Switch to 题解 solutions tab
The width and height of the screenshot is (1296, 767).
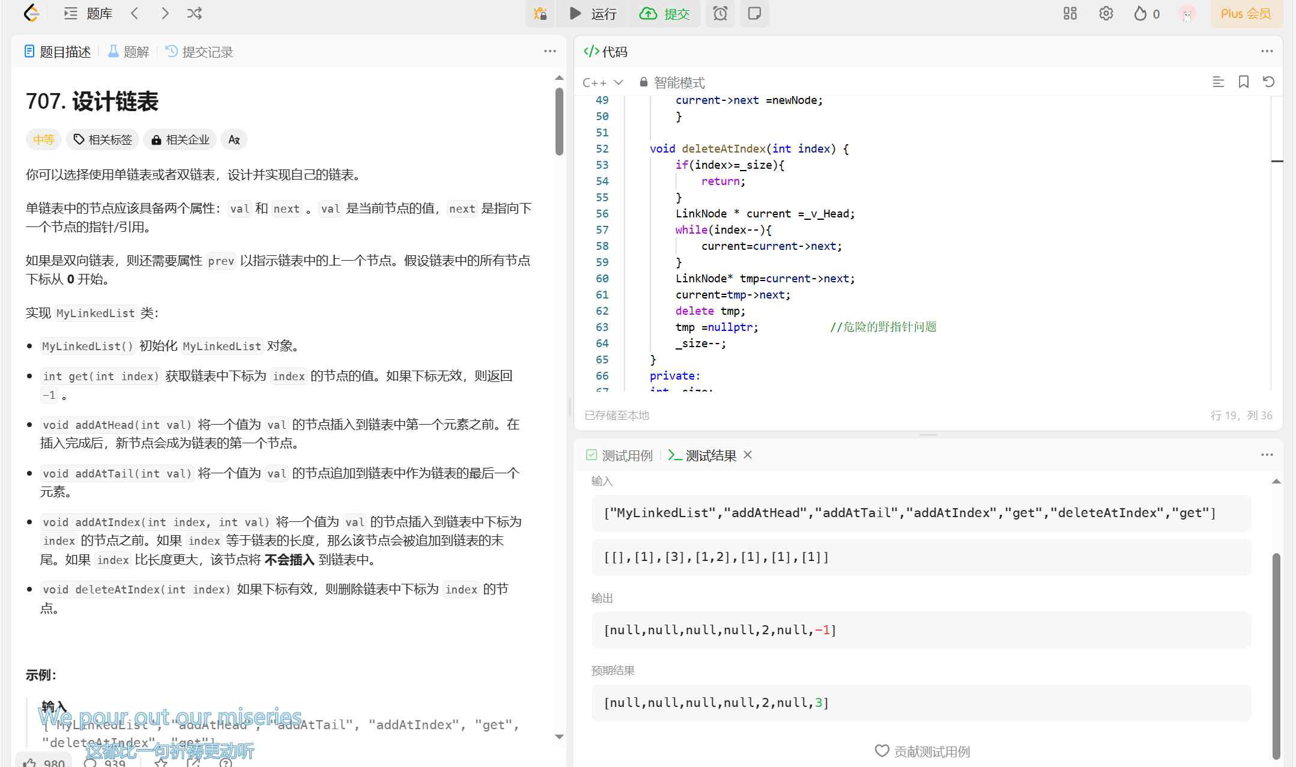coord(129,52)
